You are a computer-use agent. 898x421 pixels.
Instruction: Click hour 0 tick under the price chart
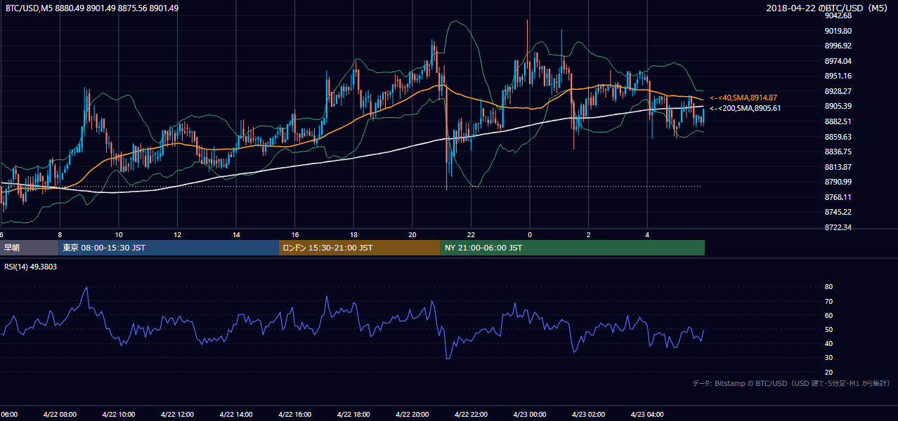point(530,235)
